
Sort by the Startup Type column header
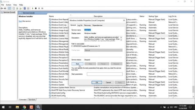[x=153, y=16]
